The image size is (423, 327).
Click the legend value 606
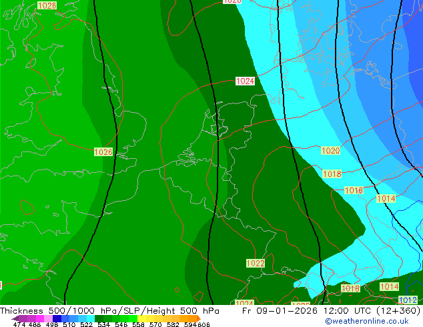[x=203, y=324]
